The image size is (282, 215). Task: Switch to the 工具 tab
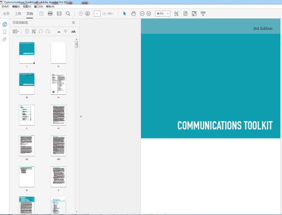[x=18, y=14]
